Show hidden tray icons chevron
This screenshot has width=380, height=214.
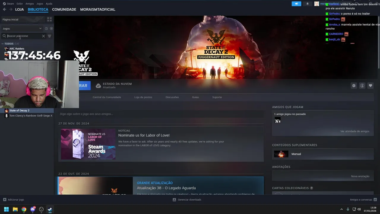[x=341, y=209]
